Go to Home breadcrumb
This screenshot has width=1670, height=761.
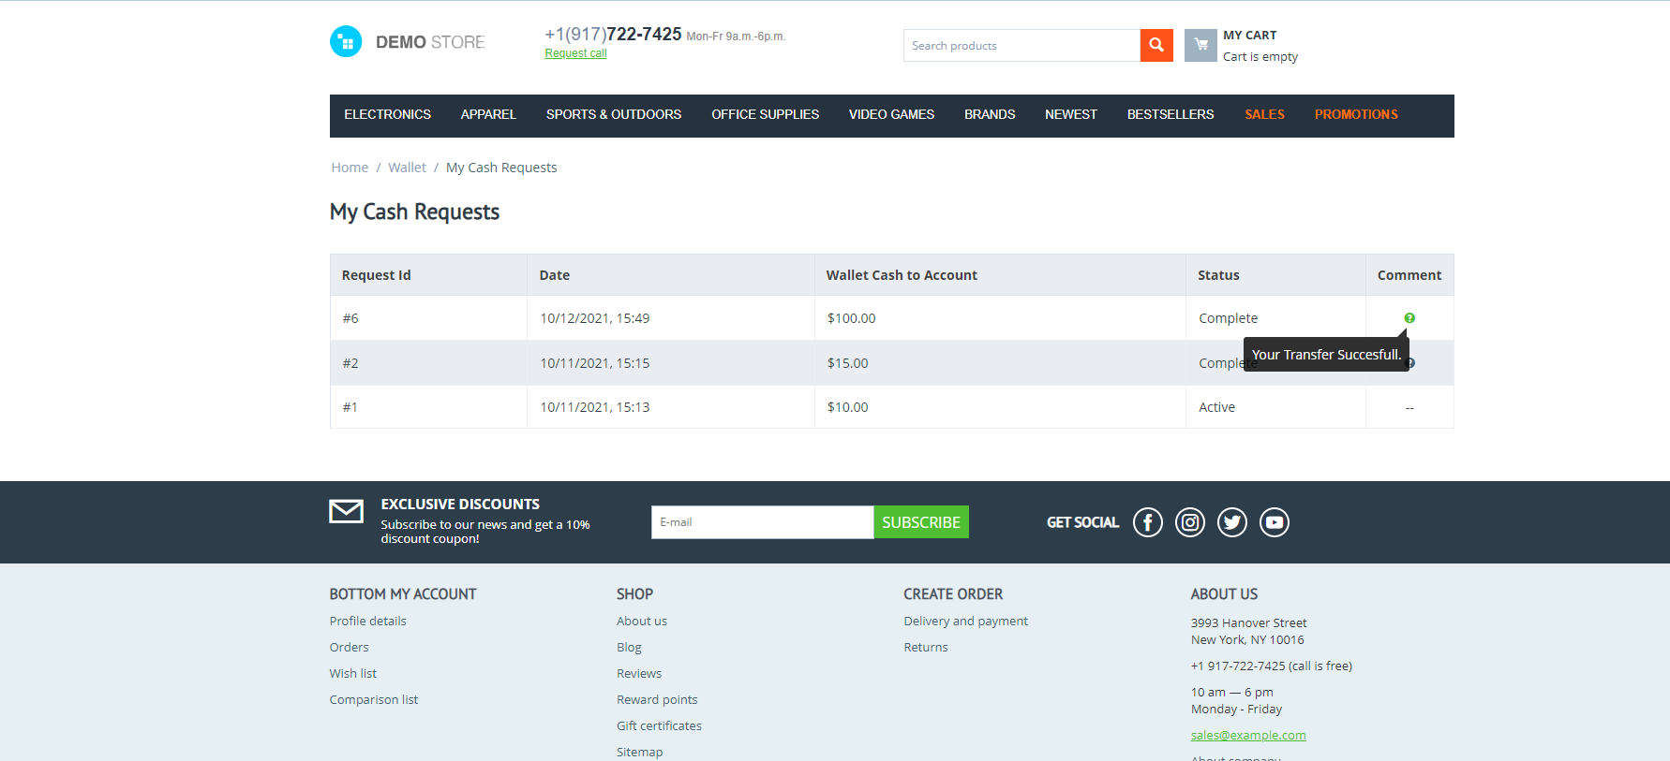click(x=350, y=168)
